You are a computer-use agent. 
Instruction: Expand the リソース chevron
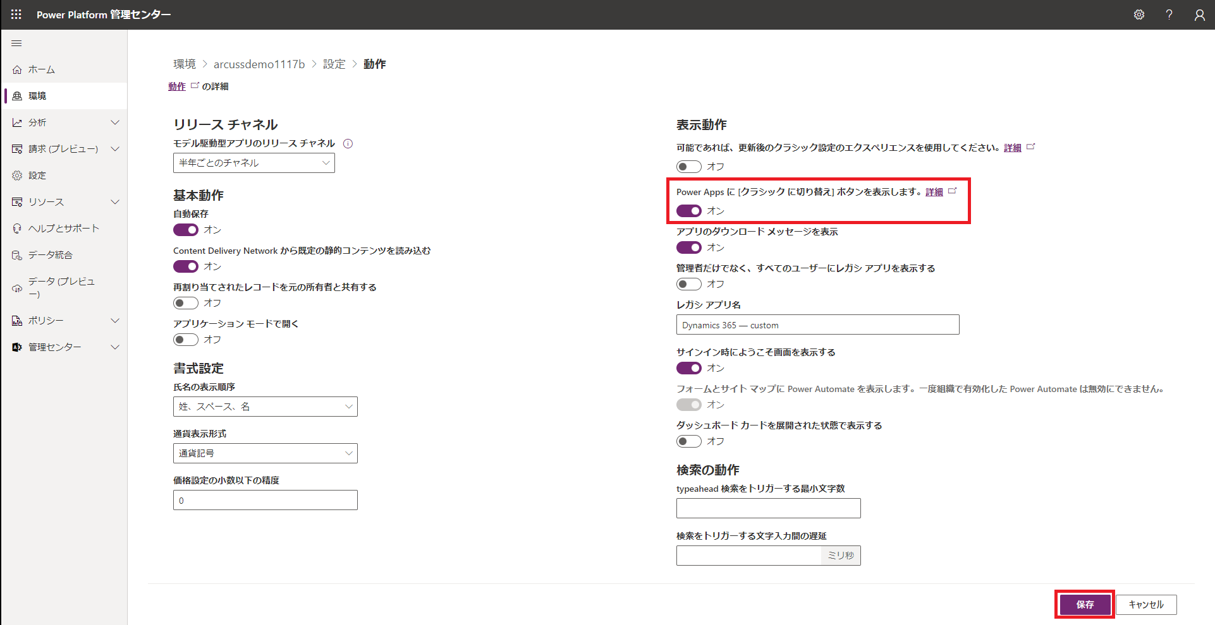(x=115, y=202)
